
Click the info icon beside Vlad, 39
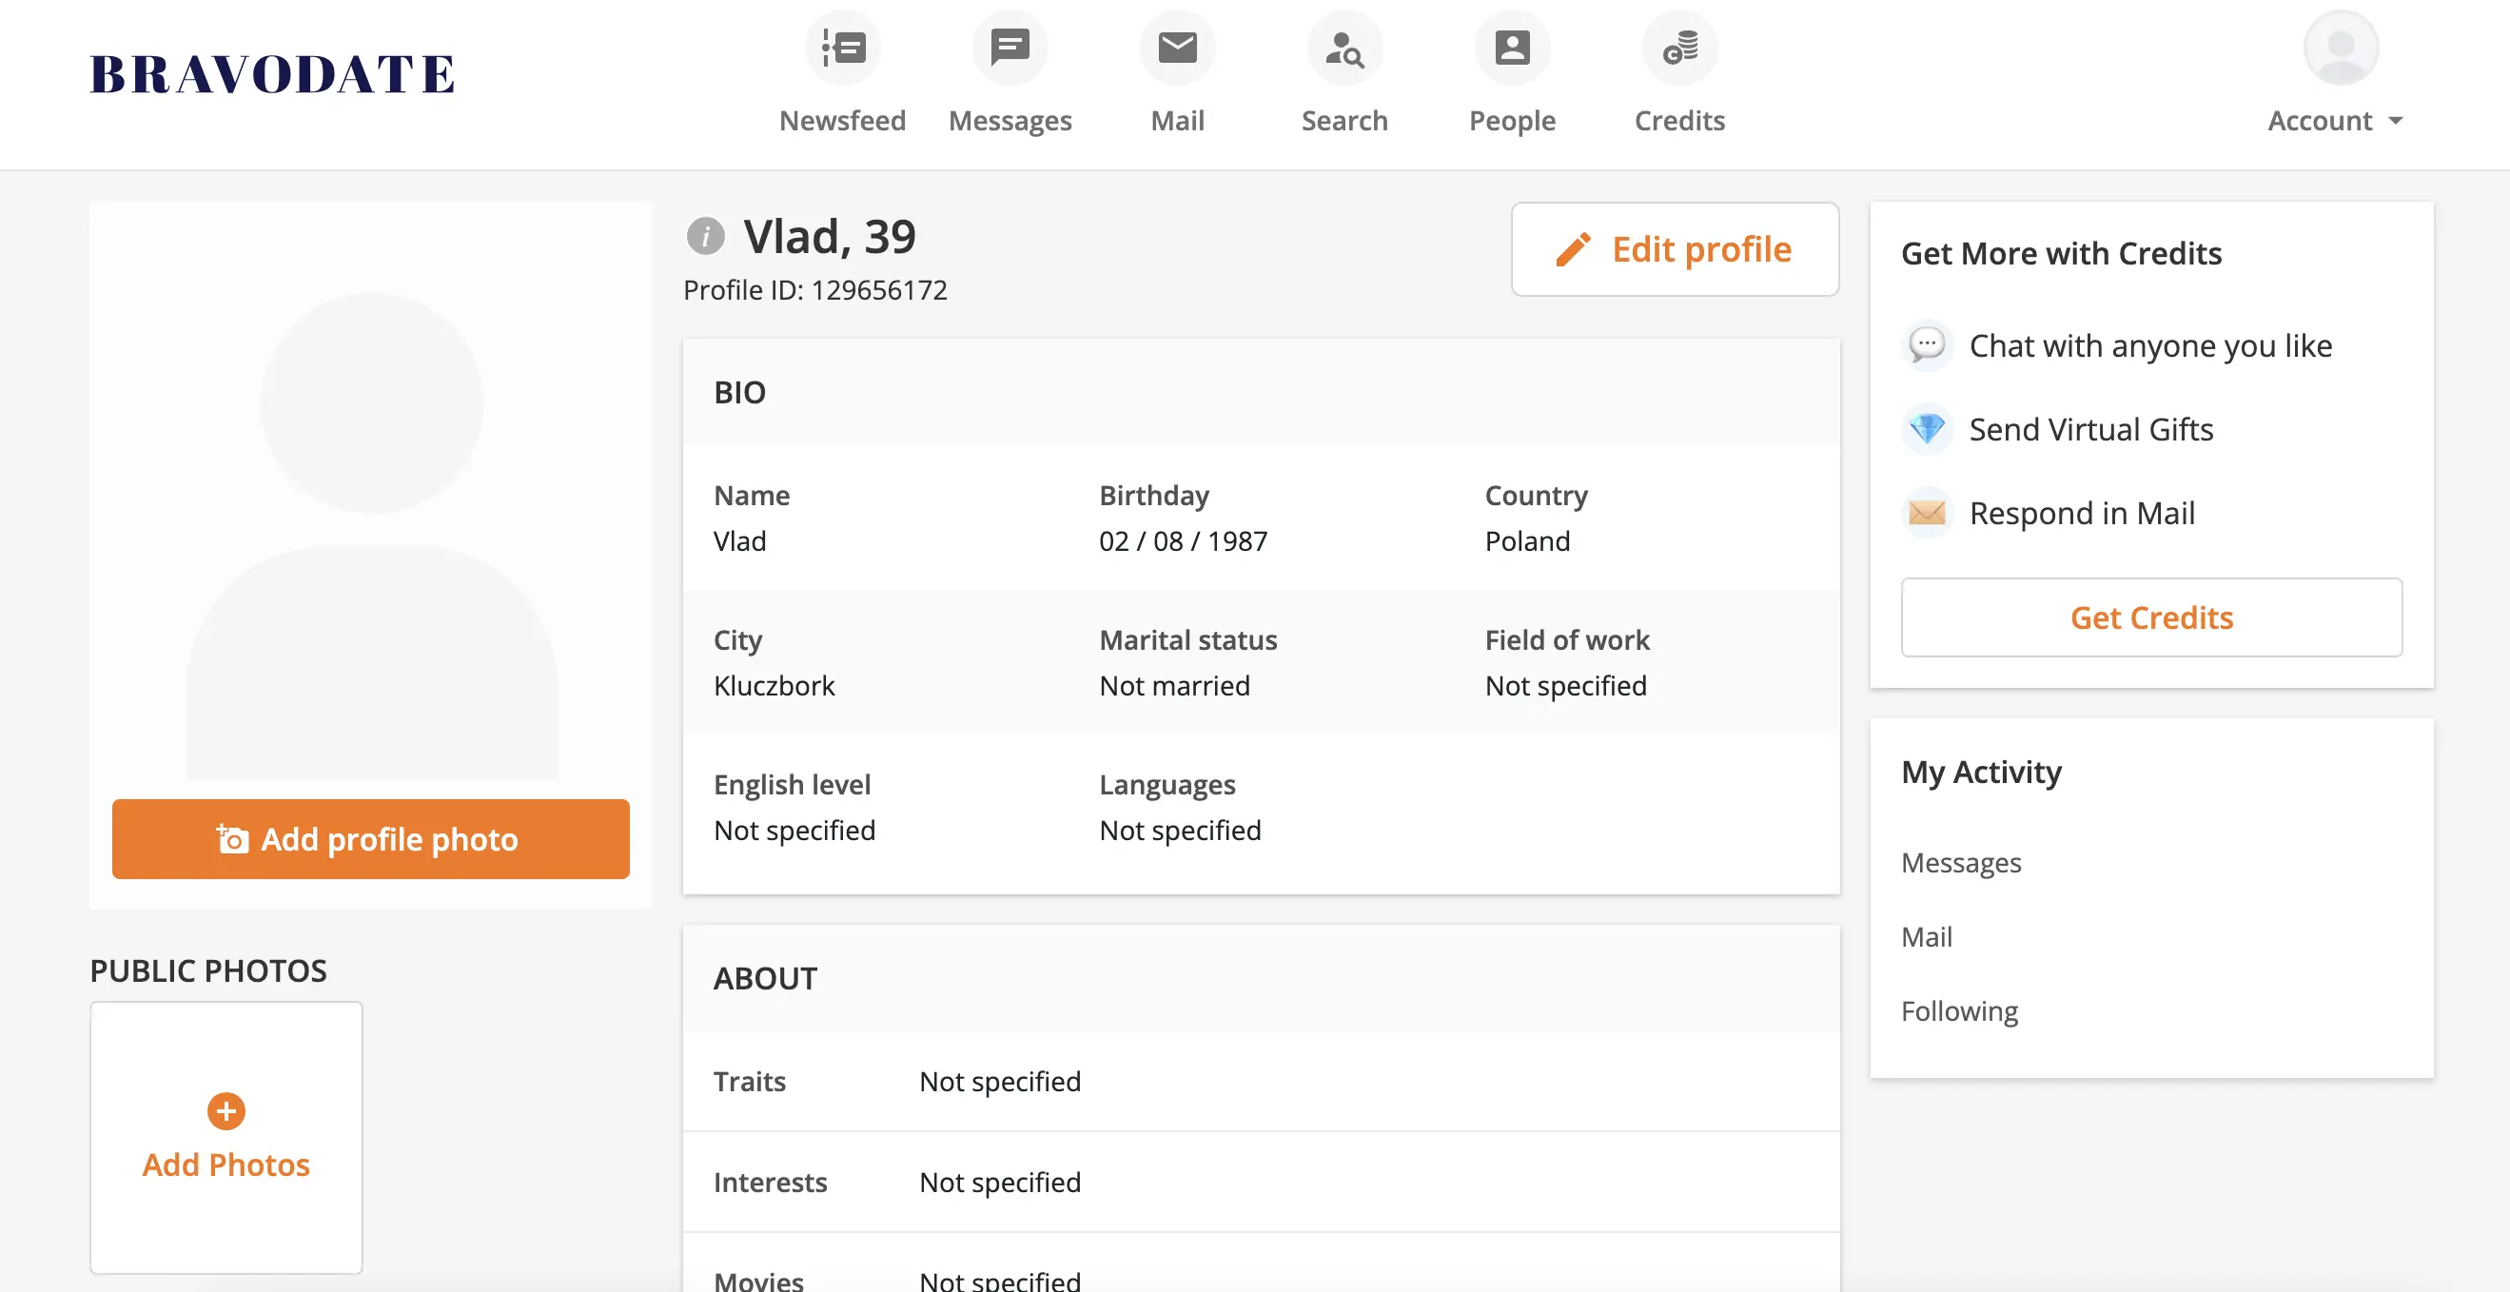(705, 236)
